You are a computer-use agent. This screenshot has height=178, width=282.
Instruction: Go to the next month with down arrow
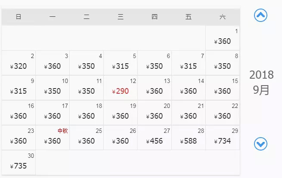(x=261, y=144)
